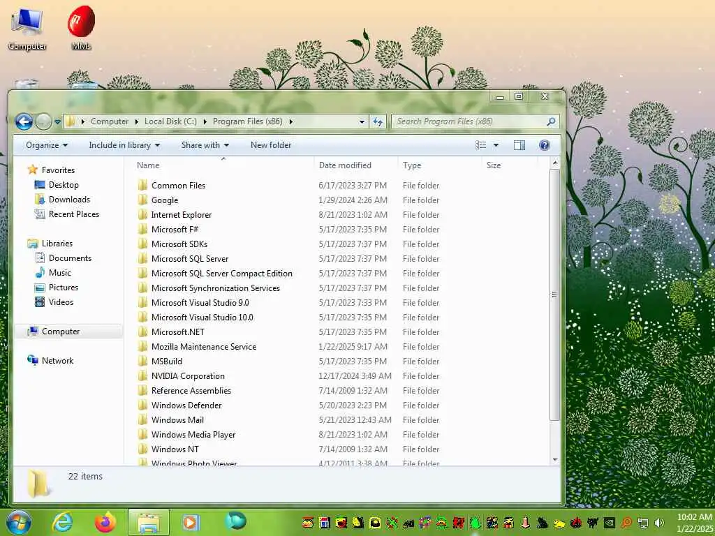Image resolution: width=715 pixels, height=536 pixels.
Task: Toggle the preview pane button
Action: [519, 145]
